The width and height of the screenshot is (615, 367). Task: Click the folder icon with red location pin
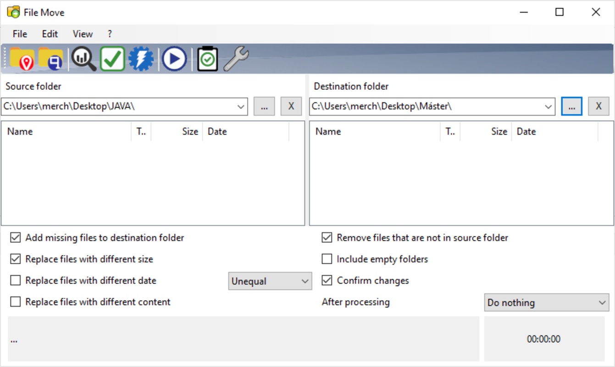(x=22, y=59)
